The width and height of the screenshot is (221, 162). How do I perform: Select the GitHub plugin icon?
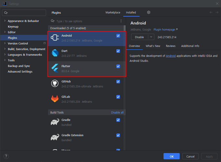[x=55, y=84]
